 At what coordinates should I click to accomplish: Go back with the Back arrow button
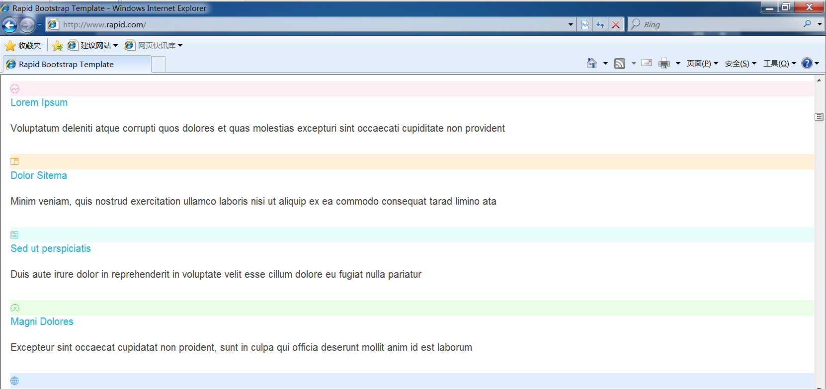[x=9, y=24]
